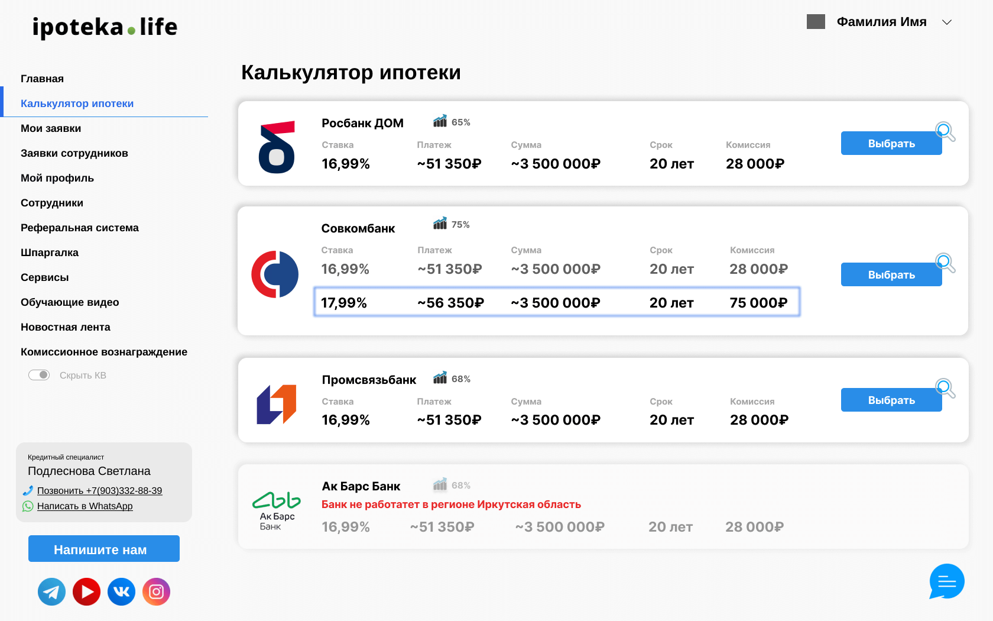Select Выбрать on Промсвязьбанк card
Image resolution: width=993 pixels, height=621 pixels.
click(x=891, y=399)
